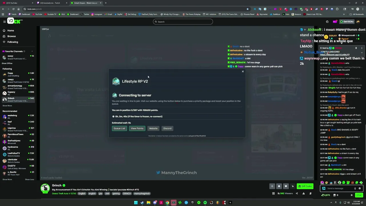
Task: Open pinned message three-dot menu
Action: (x=361, y=48)
